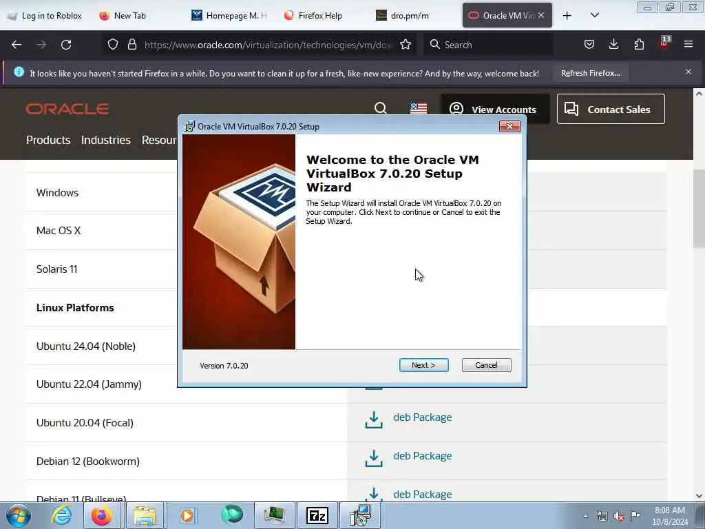705x529 pixels.
Task: Open the Windows Start orb
Action: pyautogui.click(x=19, y=515)
